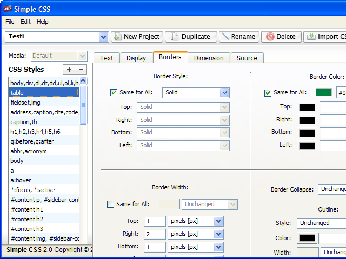Open the Left border style dropdown

tap(183, 146)
